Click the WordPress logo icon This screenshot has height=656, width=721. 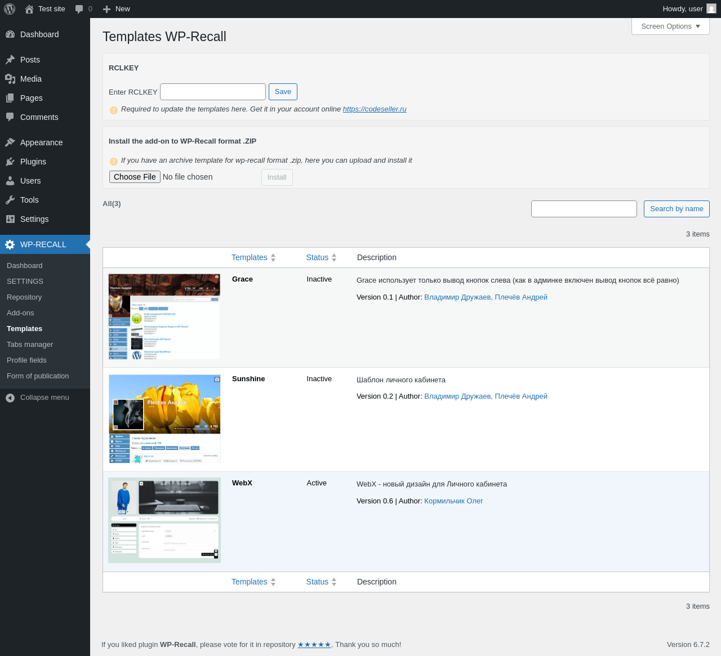pyautogui.click(x=10, y=9)
